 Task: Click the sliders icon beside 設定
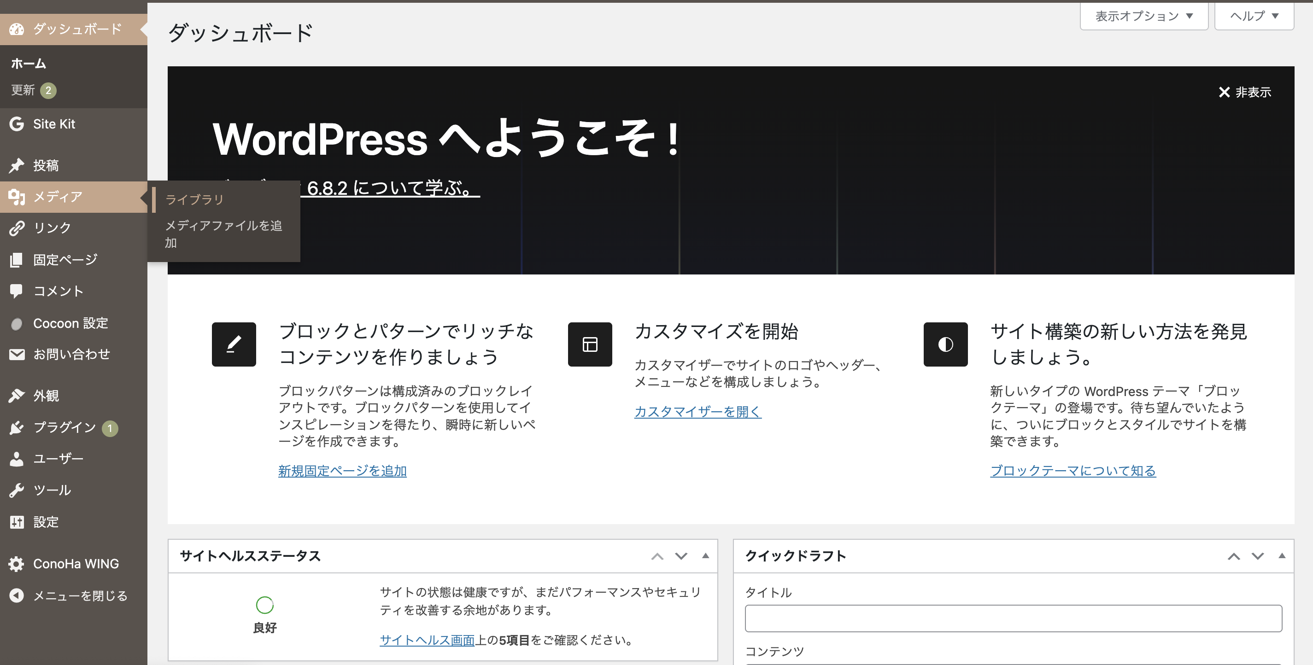[x=16, y=522]
